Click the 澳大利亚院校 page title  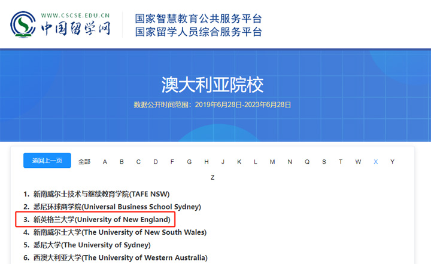[x=212, y=85]
